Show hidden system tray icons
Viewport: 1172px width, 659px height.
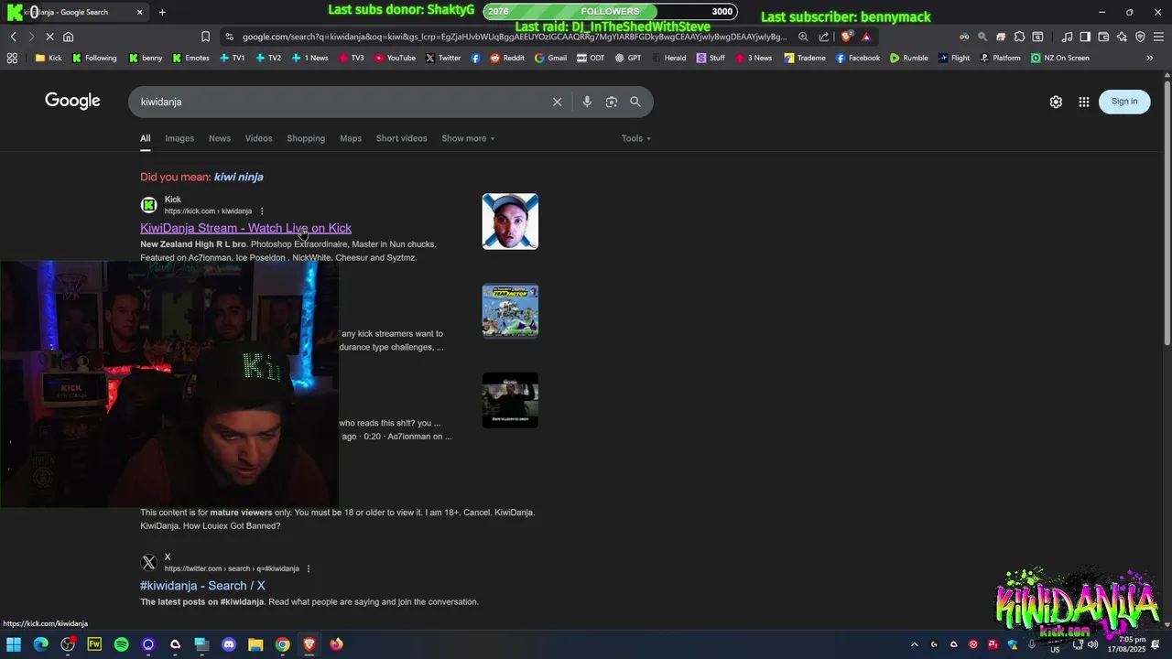(x=914, y=644)
